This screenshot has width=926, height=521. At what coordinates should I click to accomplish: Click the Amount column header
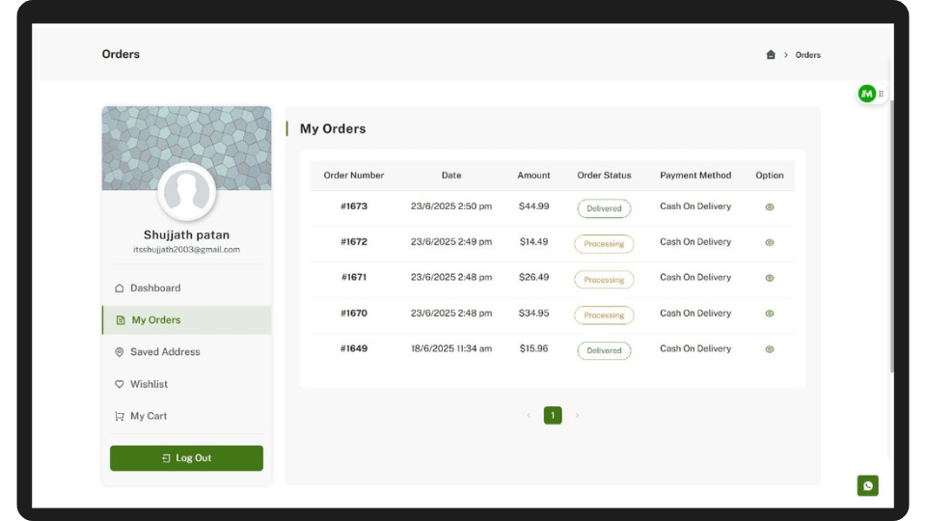[x=533, y=176]
